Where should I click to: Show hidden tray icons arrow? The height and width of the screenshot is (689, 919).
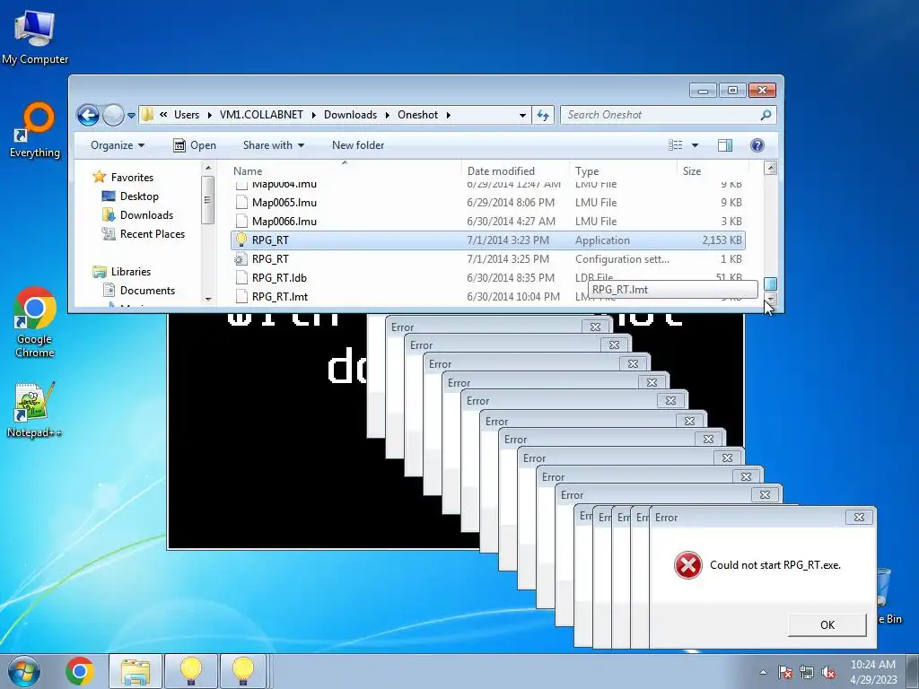[763, 672]
